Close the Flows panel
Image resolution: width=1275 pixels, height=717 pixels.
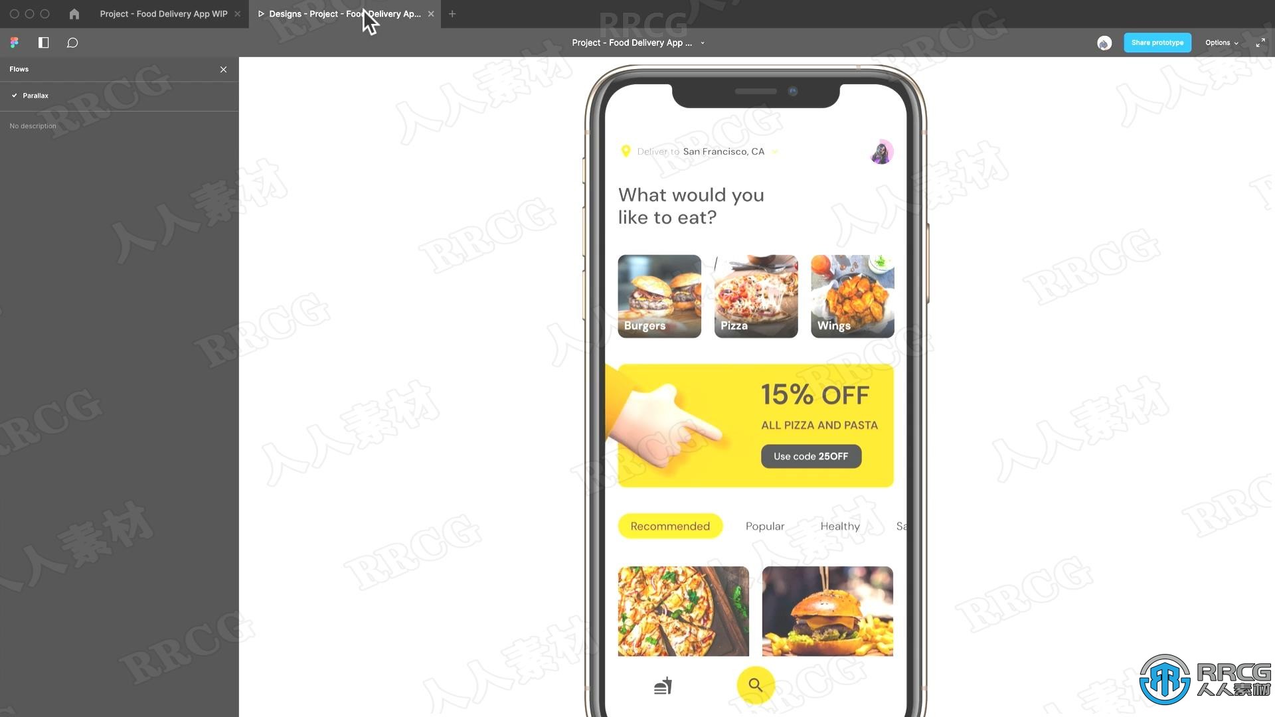[x=224, y=69]
